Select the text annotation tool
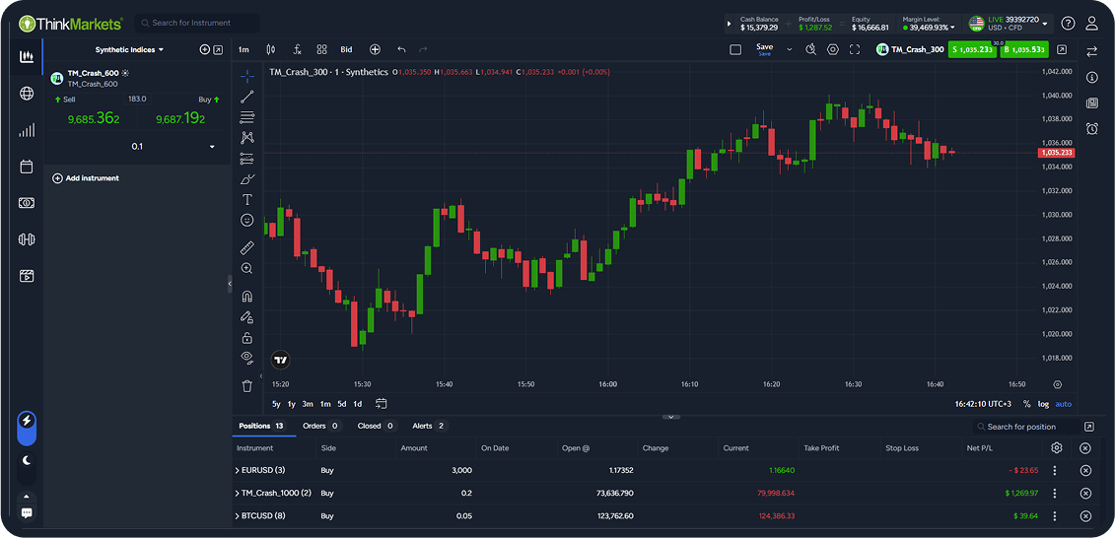This screenshot has width=1115, height=538. point(247,200)
